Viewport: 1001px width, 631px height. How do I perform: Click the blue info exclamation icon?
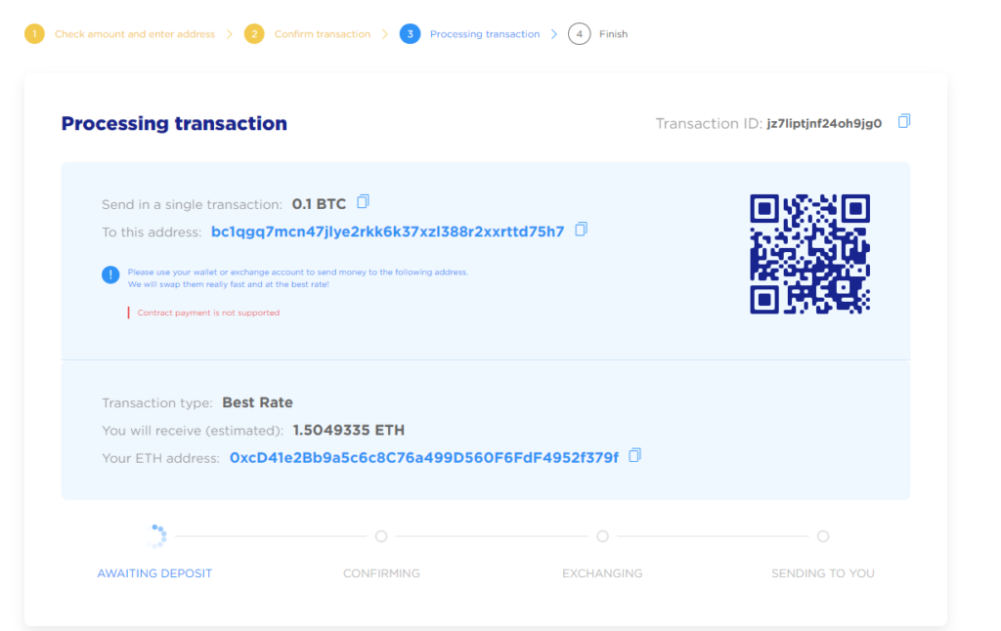[x=110, y=275]
